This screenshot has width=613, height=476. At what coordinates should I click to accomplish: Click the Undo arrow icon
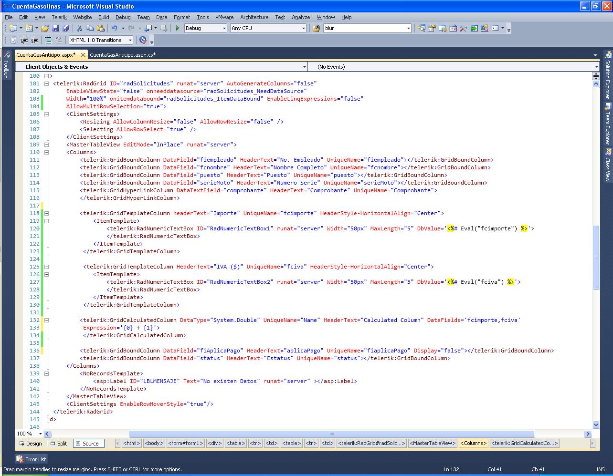click(x=115, y=28)
